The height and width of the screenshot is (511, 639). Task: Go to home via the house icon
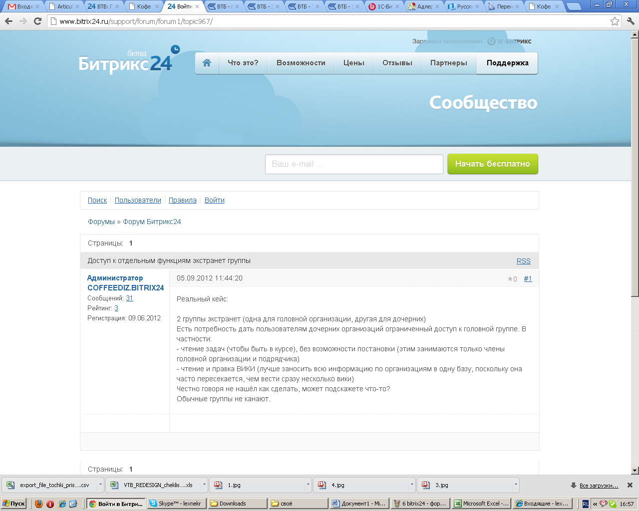click(x=207, y=63)
